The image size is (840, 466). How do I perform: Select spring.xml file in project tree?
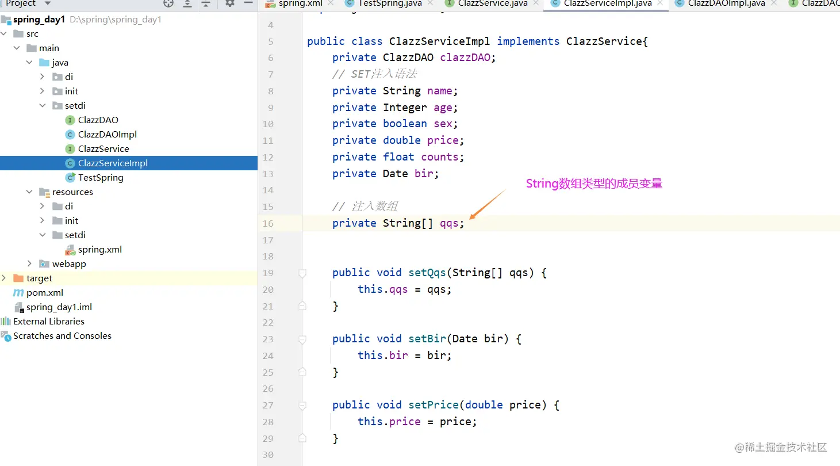click(100, 250)
